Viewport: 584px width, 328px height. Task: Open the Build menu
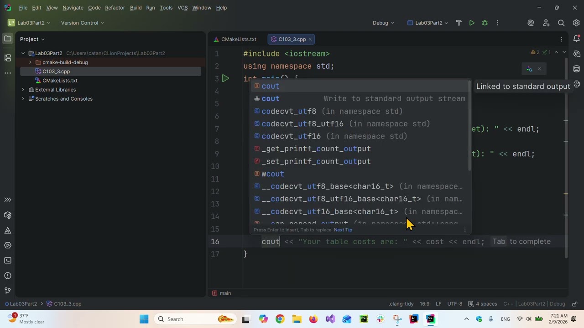pyautogui.click(x=136, y=8)
